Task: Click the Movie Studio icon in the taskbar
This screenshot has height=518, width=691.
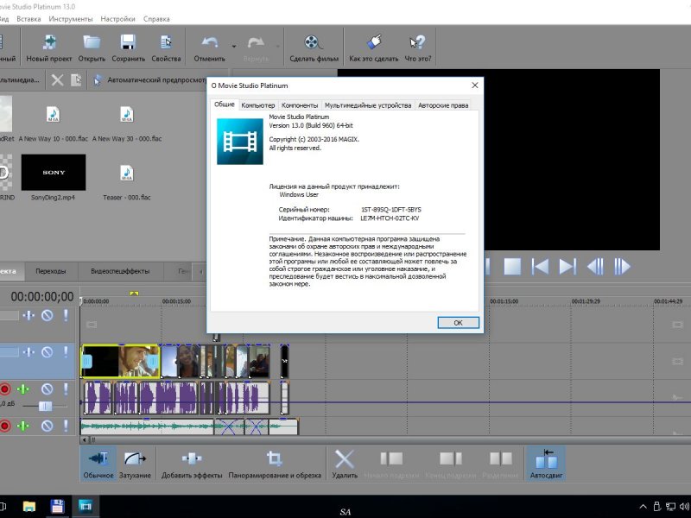Action: point(86,506)
